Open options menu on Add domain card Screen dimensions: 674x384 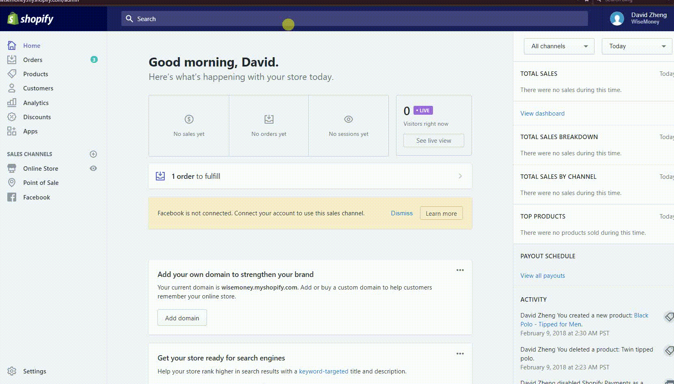point(460,270)
